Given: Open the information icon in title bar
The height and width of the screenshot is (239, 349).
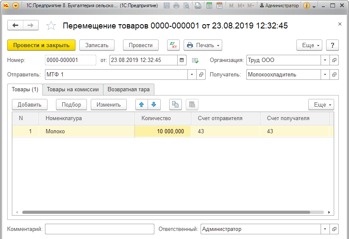Looking at the screenshot, I should [x=307, y=6].
